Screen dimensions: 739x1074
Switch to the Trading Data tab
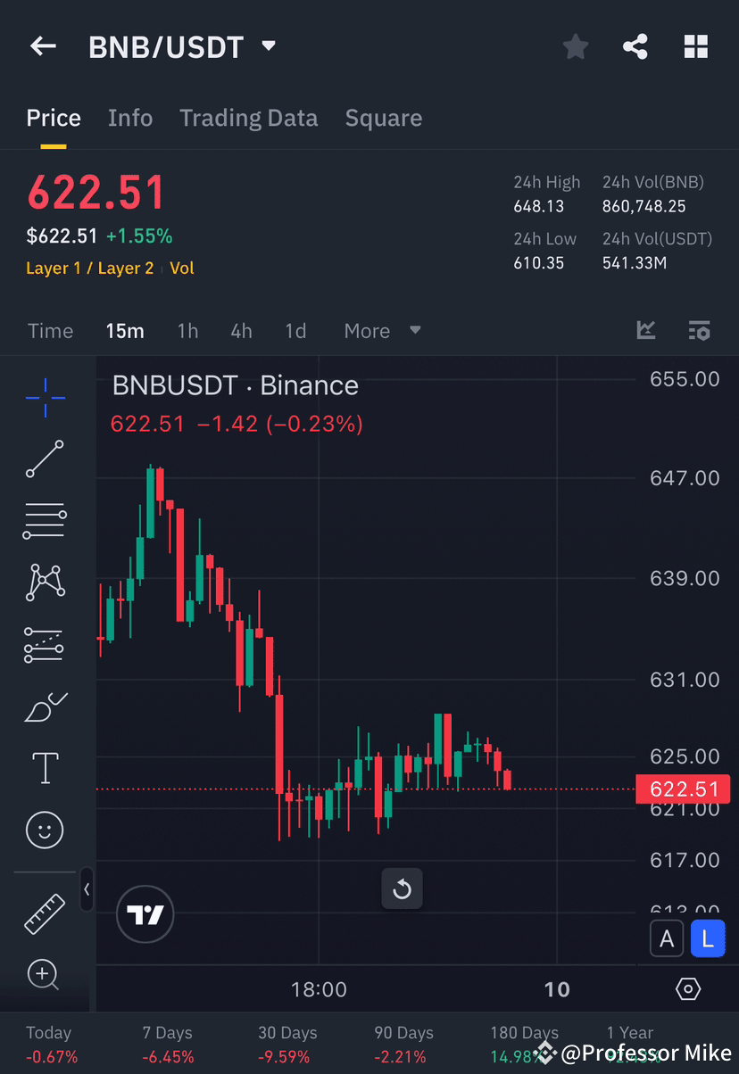tap(249, 118)
